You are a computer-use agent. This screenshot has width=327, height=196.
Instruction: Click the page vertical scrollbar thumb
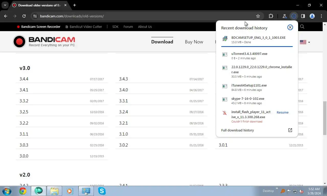pyautogui.click(x=325, y=118)
